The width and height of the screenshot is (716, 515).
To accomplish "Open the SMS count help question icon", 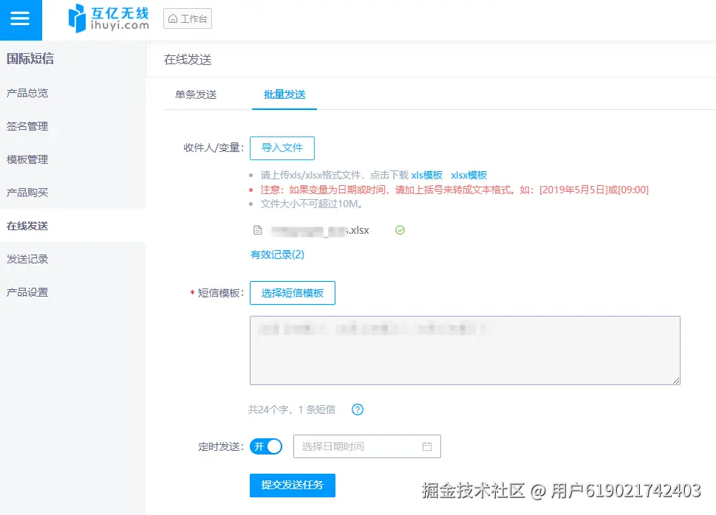I will (358, 409).
